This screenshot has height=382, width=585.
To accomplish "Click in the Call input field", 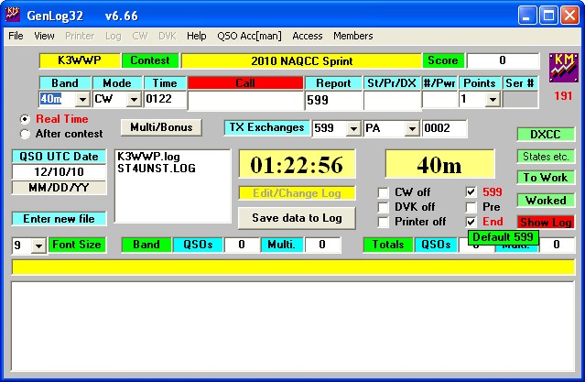I will coord(244,100).
